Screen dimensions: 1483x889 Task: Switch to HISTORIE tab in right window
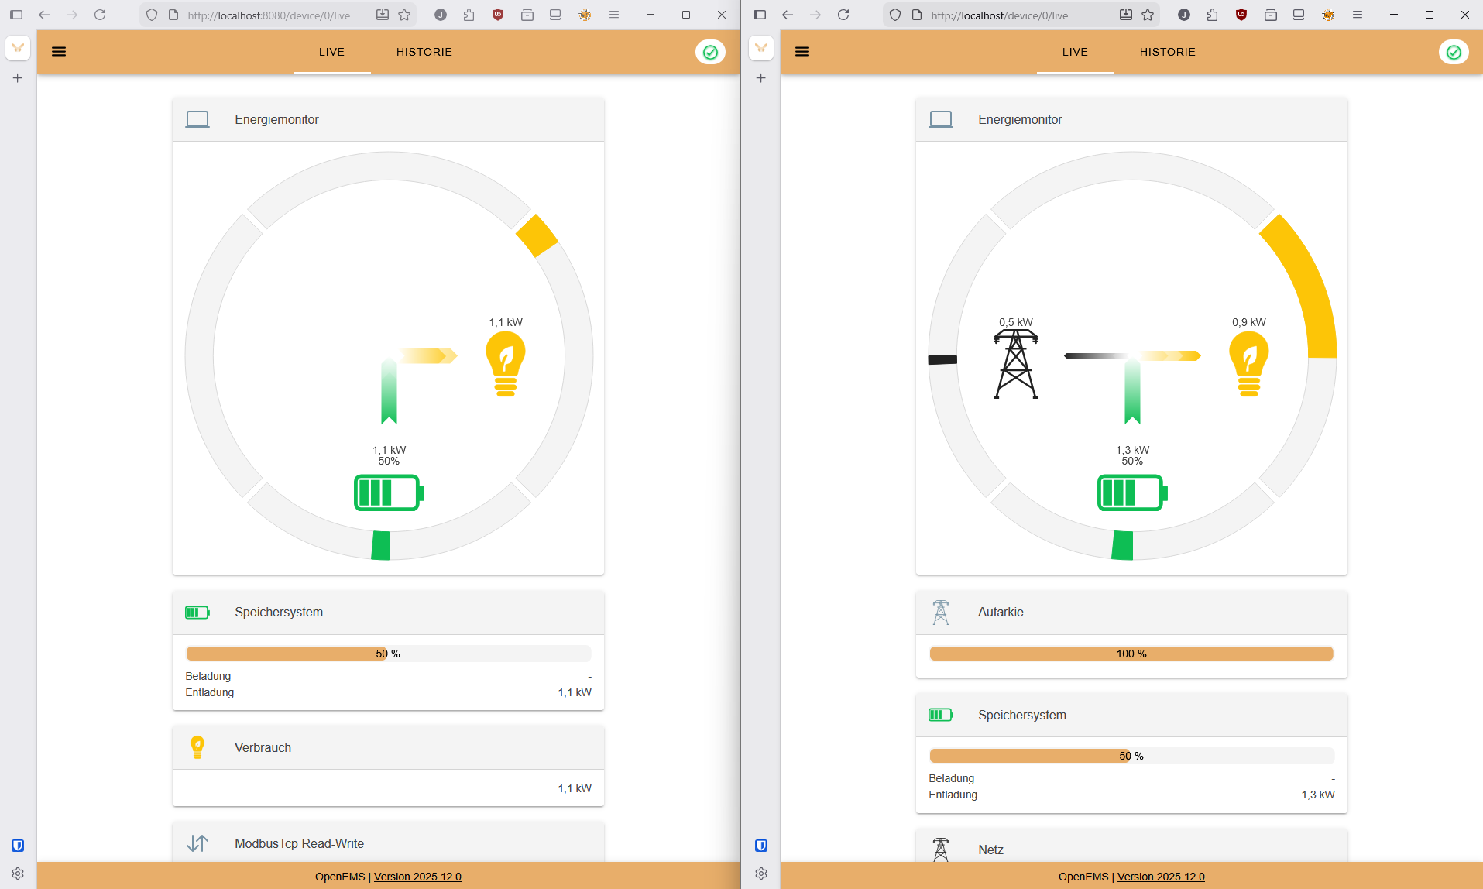coord(1167,52)
